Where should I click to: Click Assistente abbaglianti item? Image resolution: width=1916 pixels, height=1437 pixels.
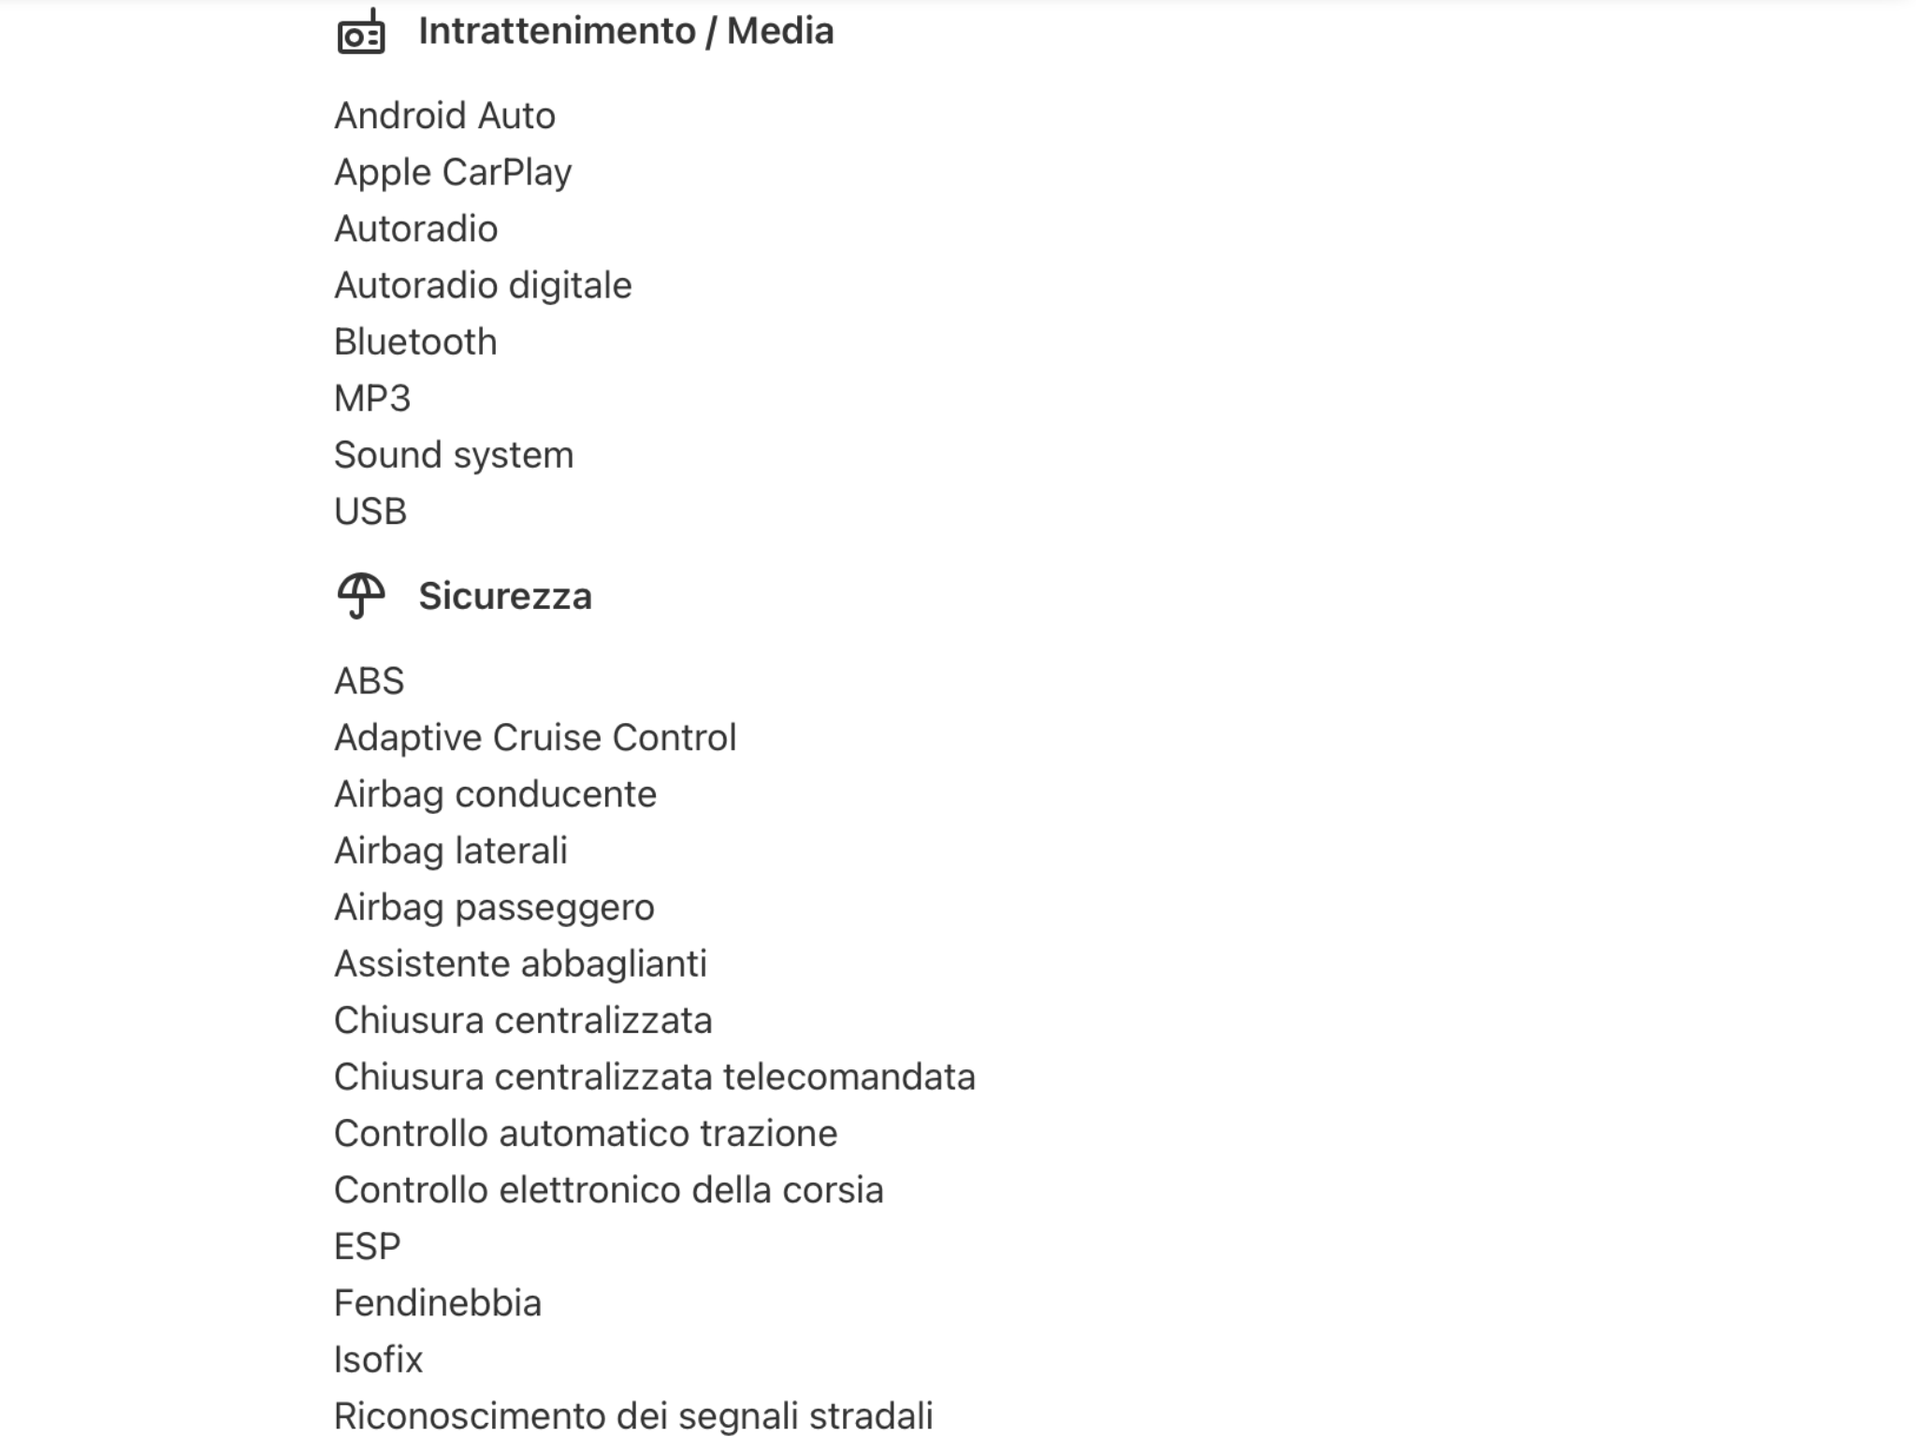[x=520, y=965]
